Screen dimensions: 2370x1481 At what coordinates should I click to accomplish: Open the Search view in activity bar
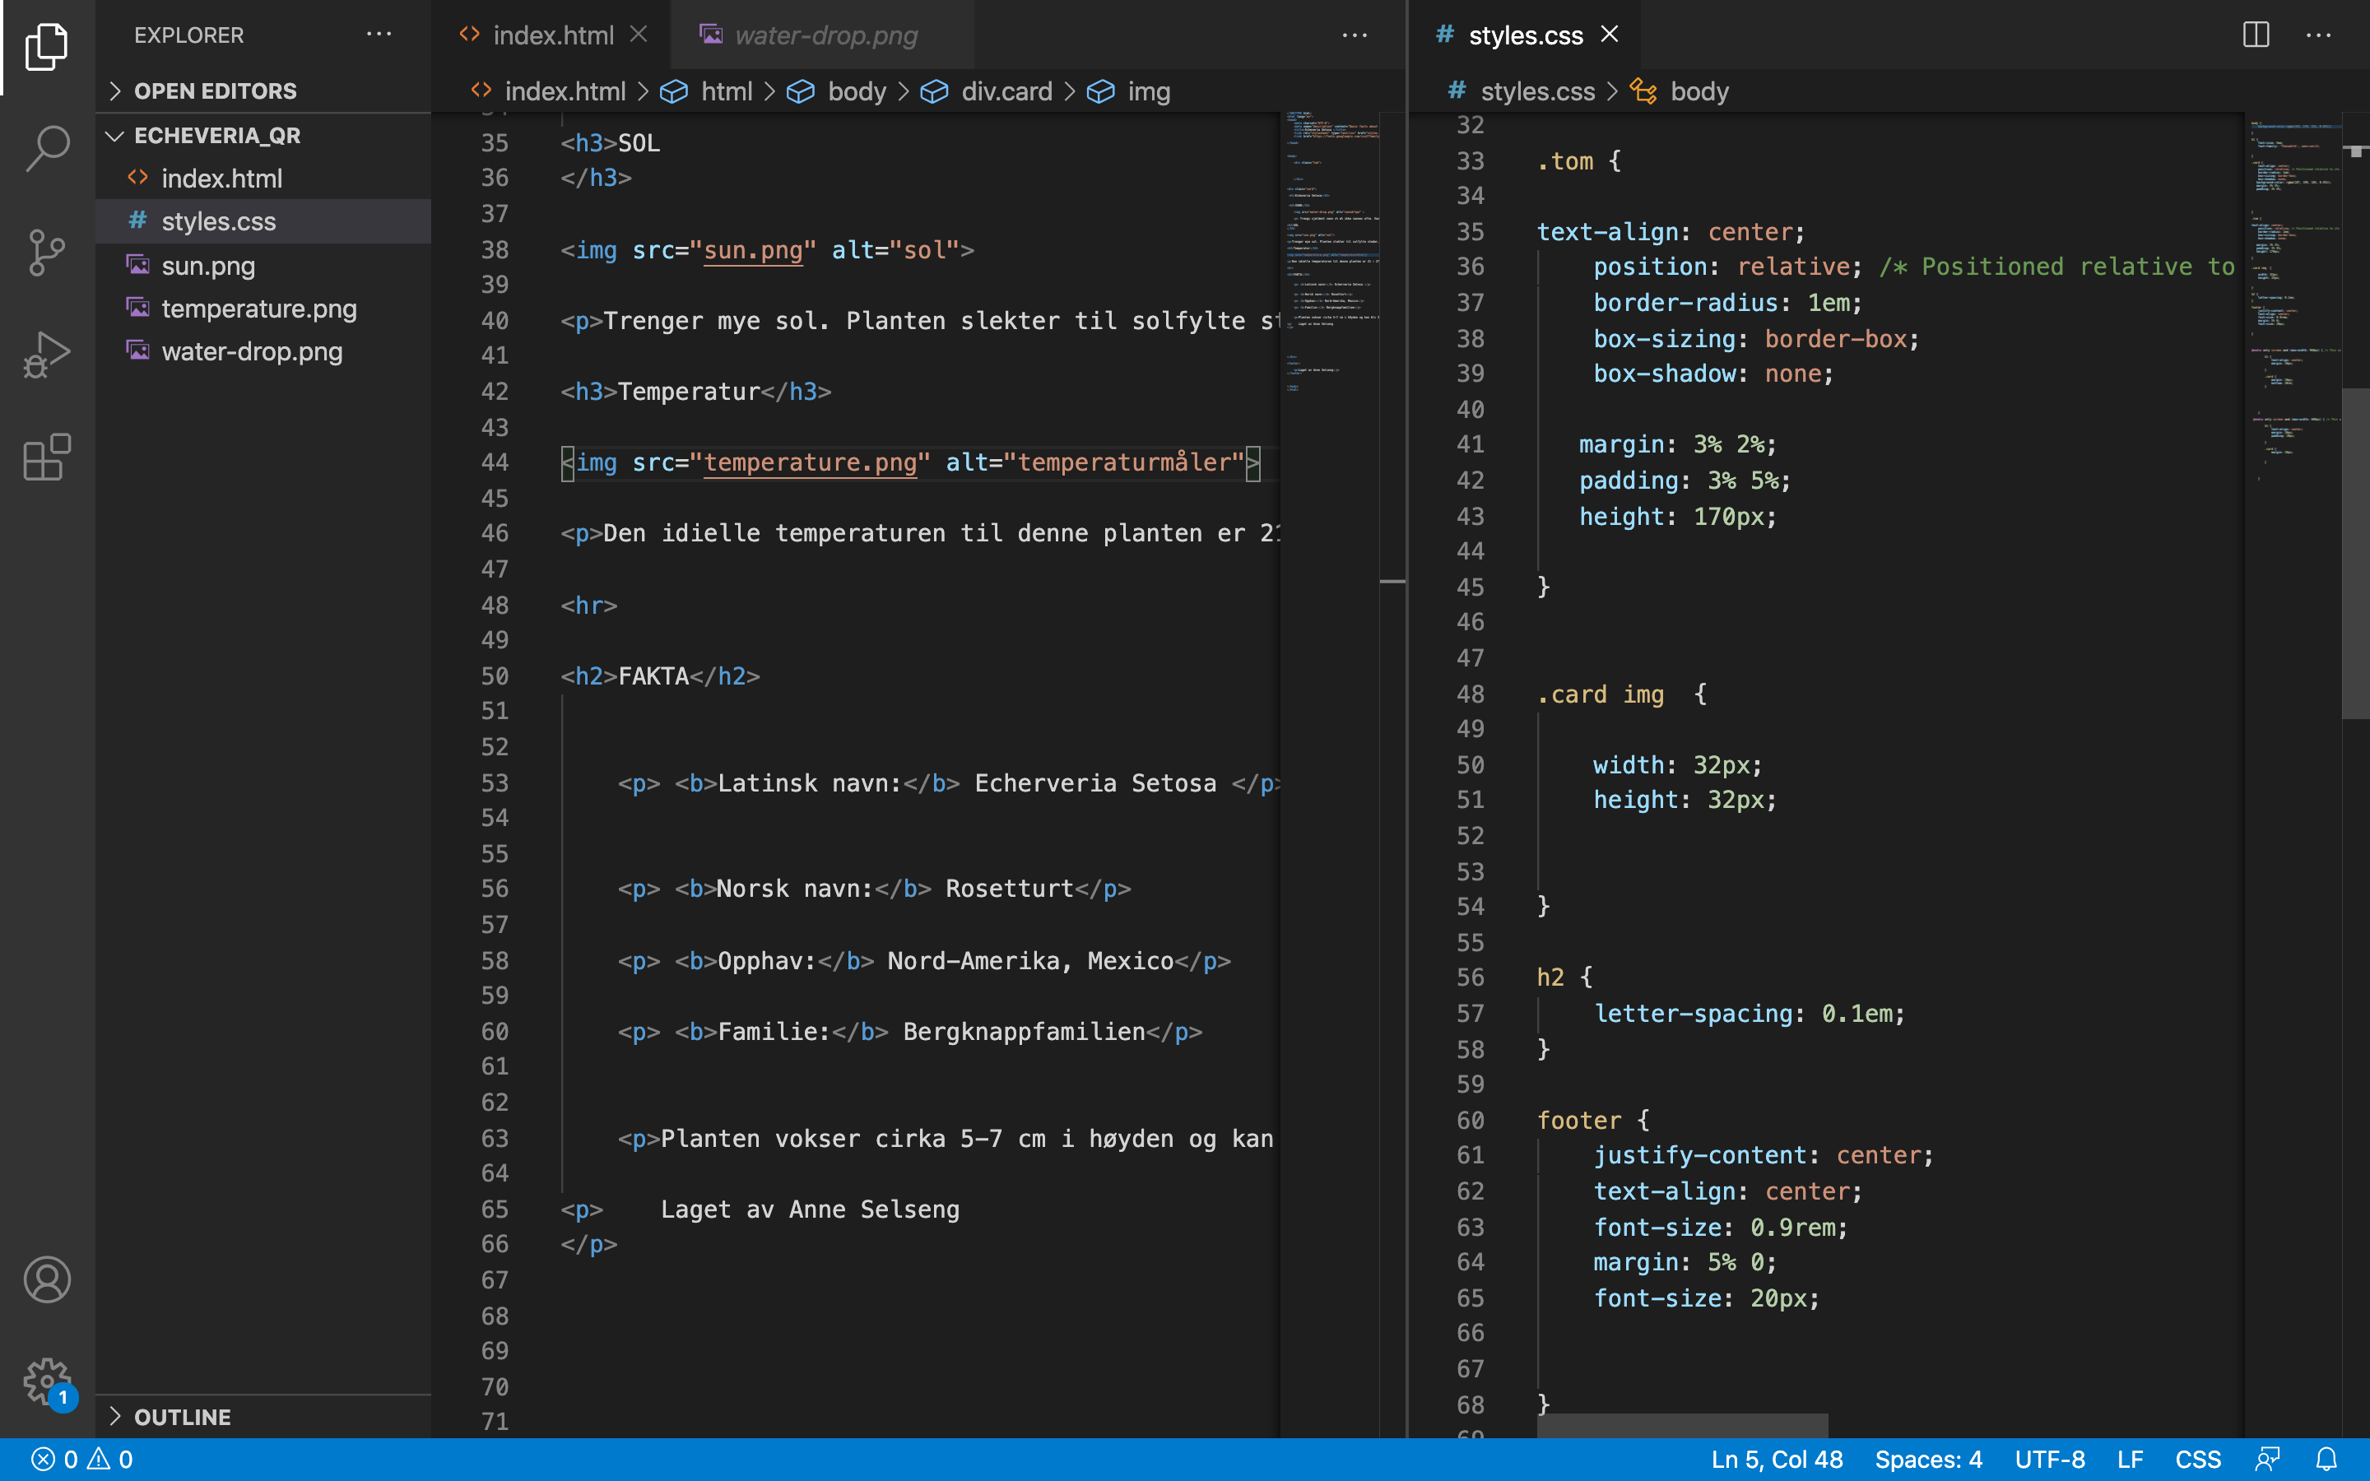(47, 149)
